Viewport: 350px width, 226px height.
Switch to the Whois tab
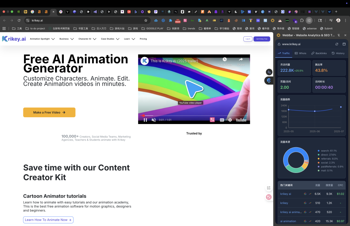point(300,53)
